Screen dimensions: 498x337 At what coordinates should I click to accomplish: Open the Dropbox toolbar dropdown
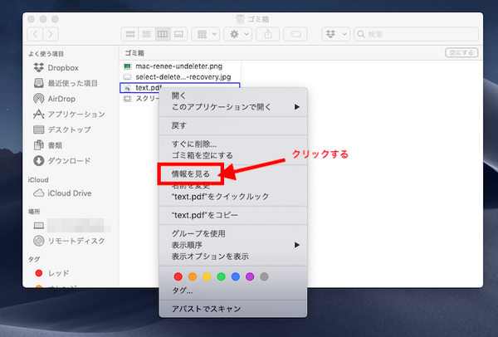pyautogui.click(x=335, y=34)
